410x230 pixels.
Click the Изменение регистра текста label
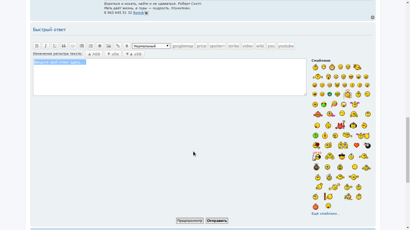pos(58,54)
